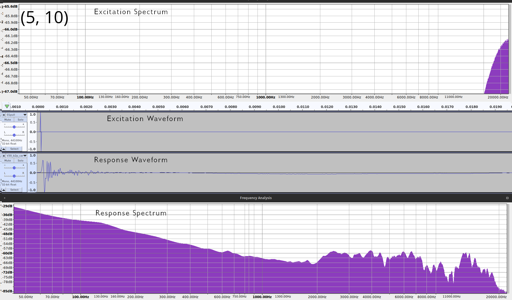Screen dimensions: 512x300
Task: Collapse the V30_b2p_car track with the arrow icon
Action: point(4,190)
